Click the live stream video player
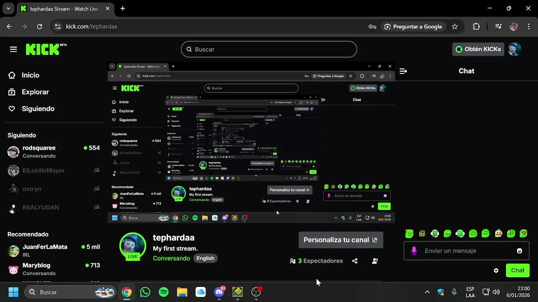This screenshot has height=302, width=538. tap(251, 143)
